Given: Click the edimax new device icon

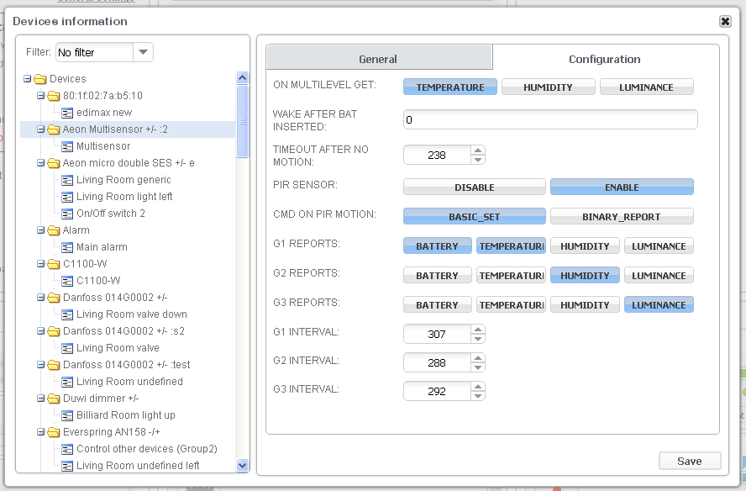Looking at the screenshot, I should click(x=68, y=113).
